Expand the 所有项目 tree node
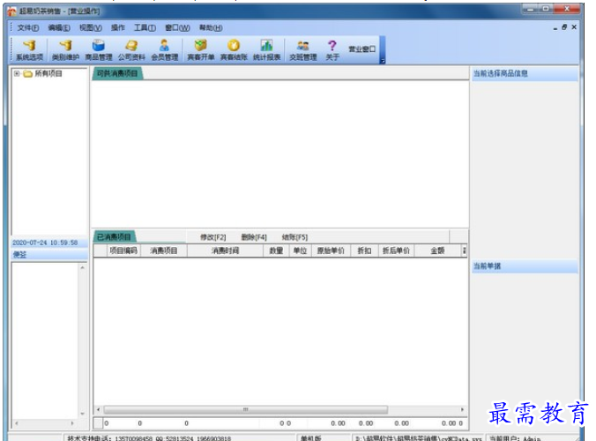The image size is (596, 441). click(17, 73)
